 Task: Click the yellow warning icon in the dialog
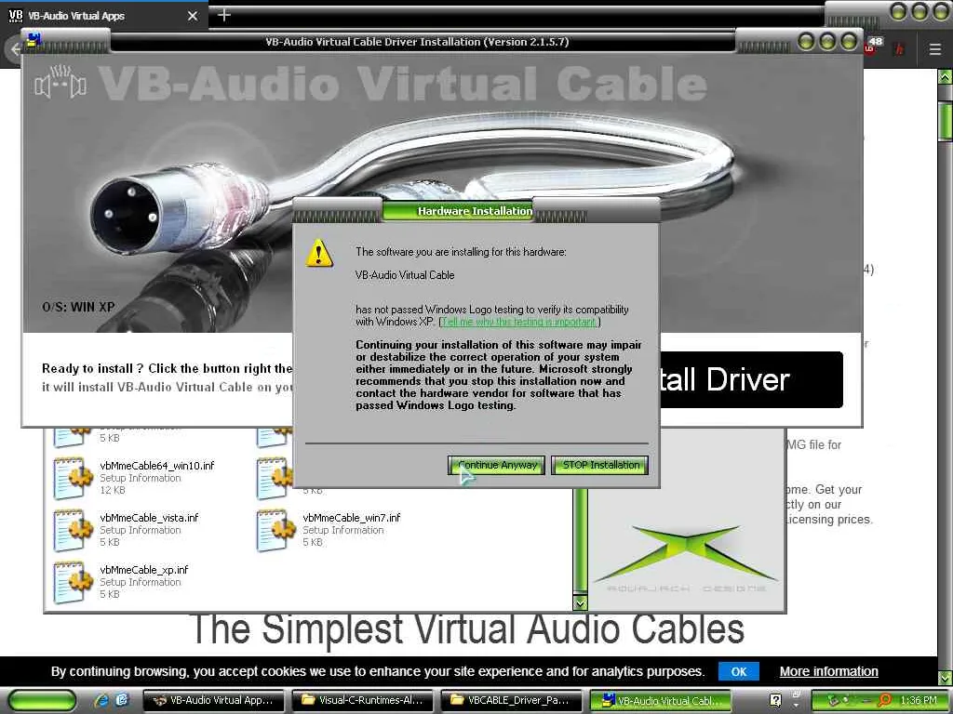320,253
